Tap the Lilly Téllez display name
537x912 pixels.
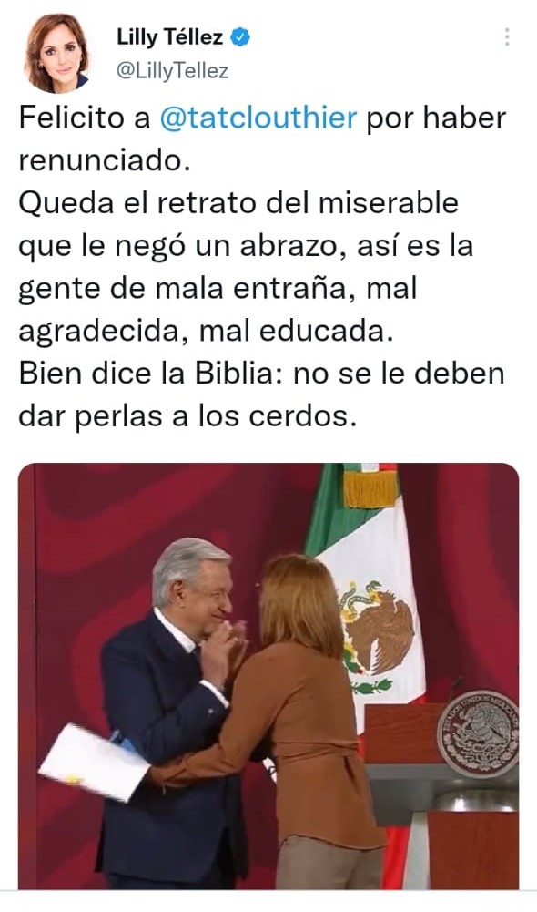point(169,37)
